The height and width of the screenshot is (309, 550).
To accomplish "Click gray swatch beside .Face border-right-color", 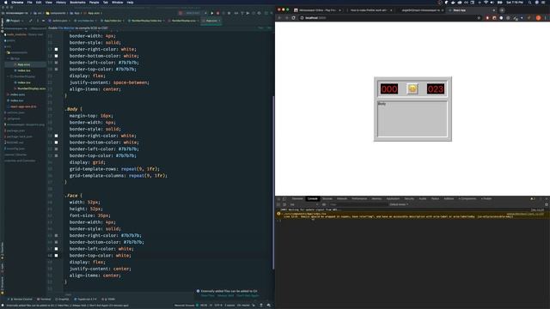I will point(56,235).
